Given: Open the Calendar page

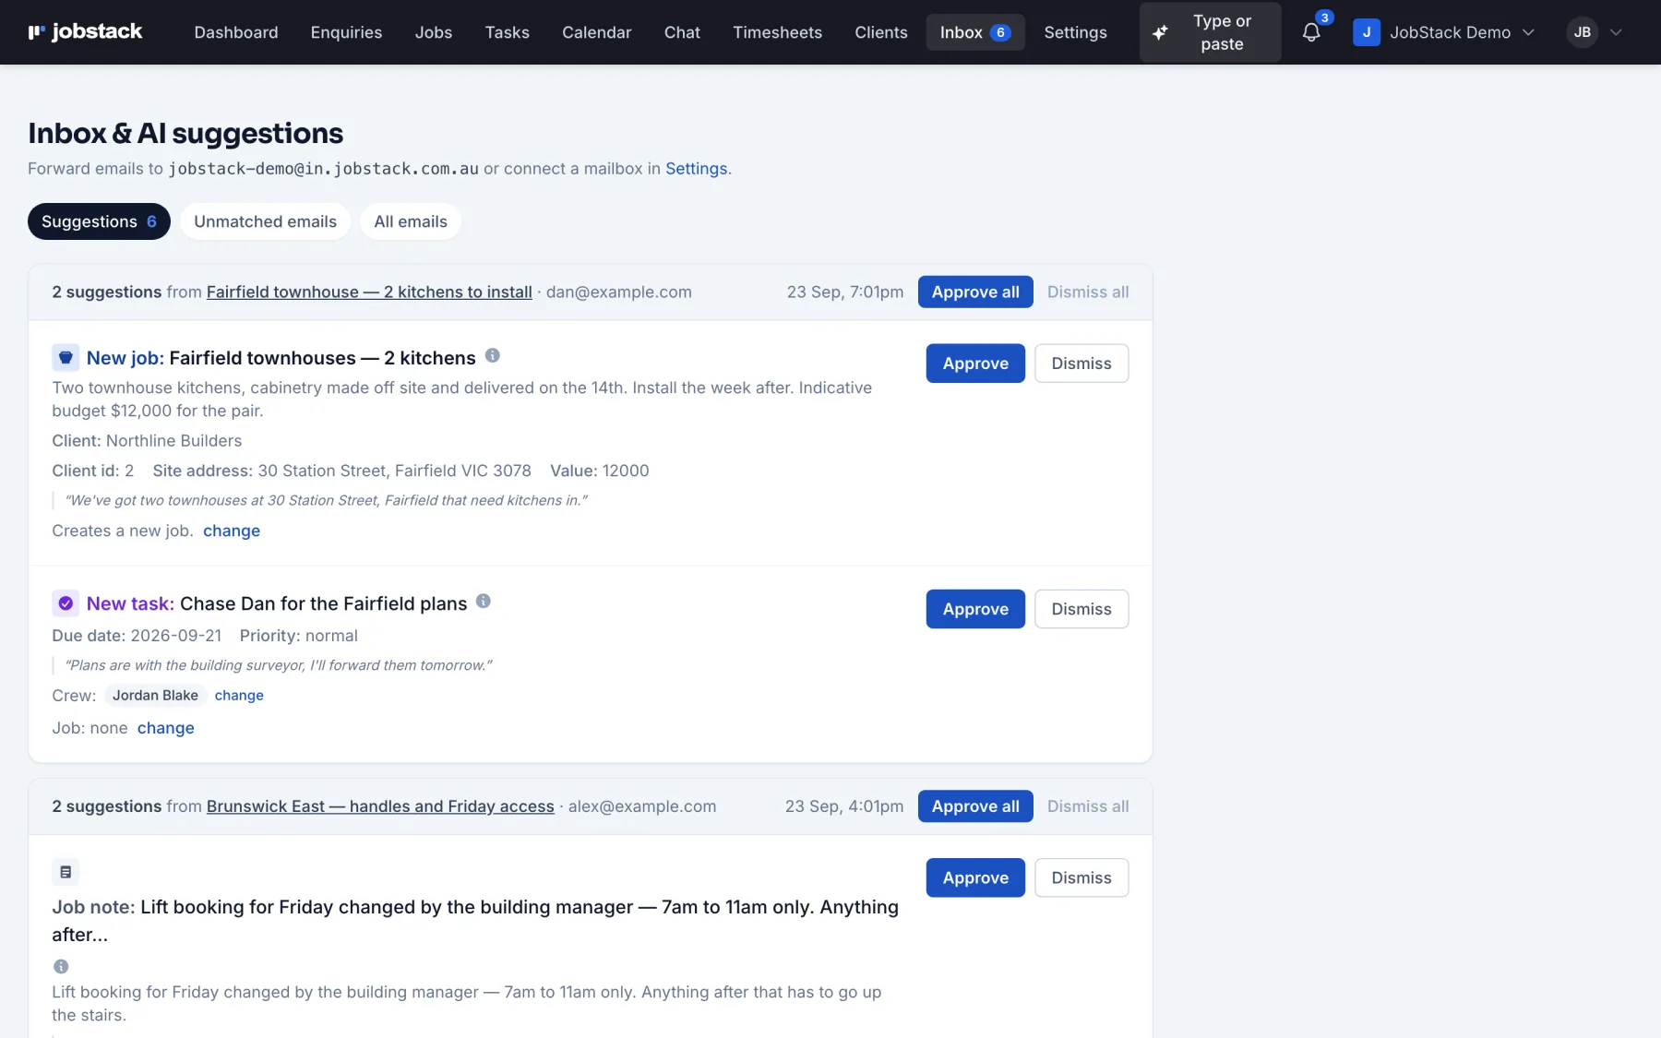Looking at the screenshot, I should pos(597,32).
